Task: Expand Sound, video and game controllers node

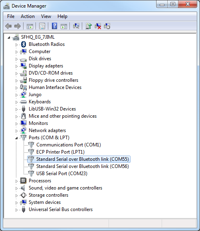Action: tap(16, 188)
